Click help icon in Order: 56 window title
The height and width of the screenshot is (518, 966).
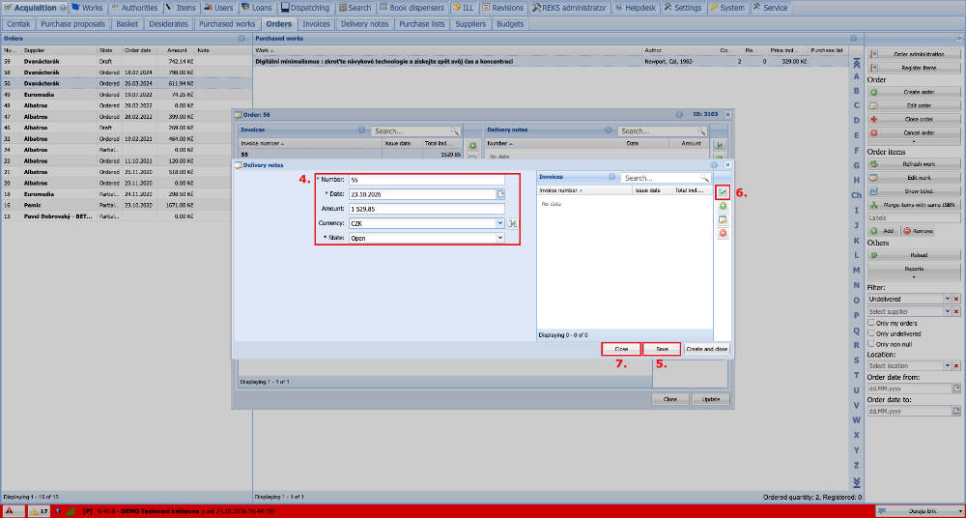point(678,115)
